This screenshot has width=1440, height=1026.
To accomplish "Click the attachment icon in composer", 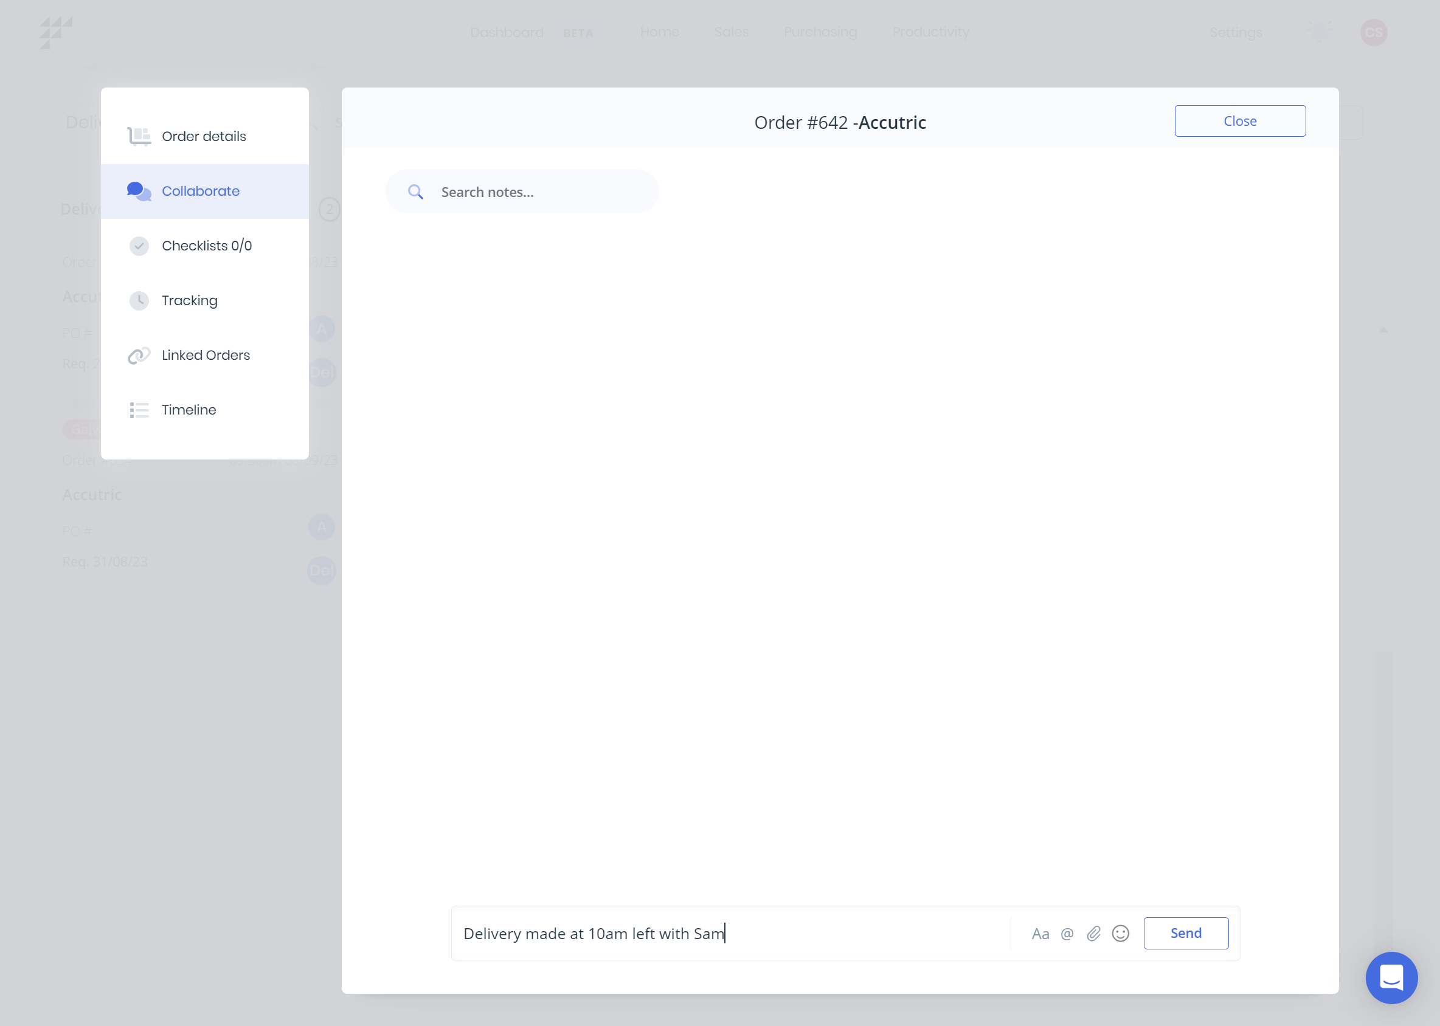I will (1093, 933).
